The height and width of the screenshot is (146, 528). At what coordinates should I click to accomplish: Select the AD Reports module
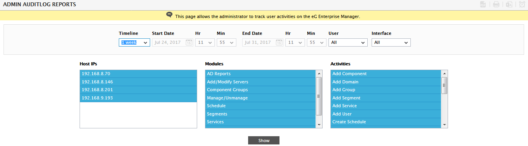pyautogui.click(x=260, y=74)
